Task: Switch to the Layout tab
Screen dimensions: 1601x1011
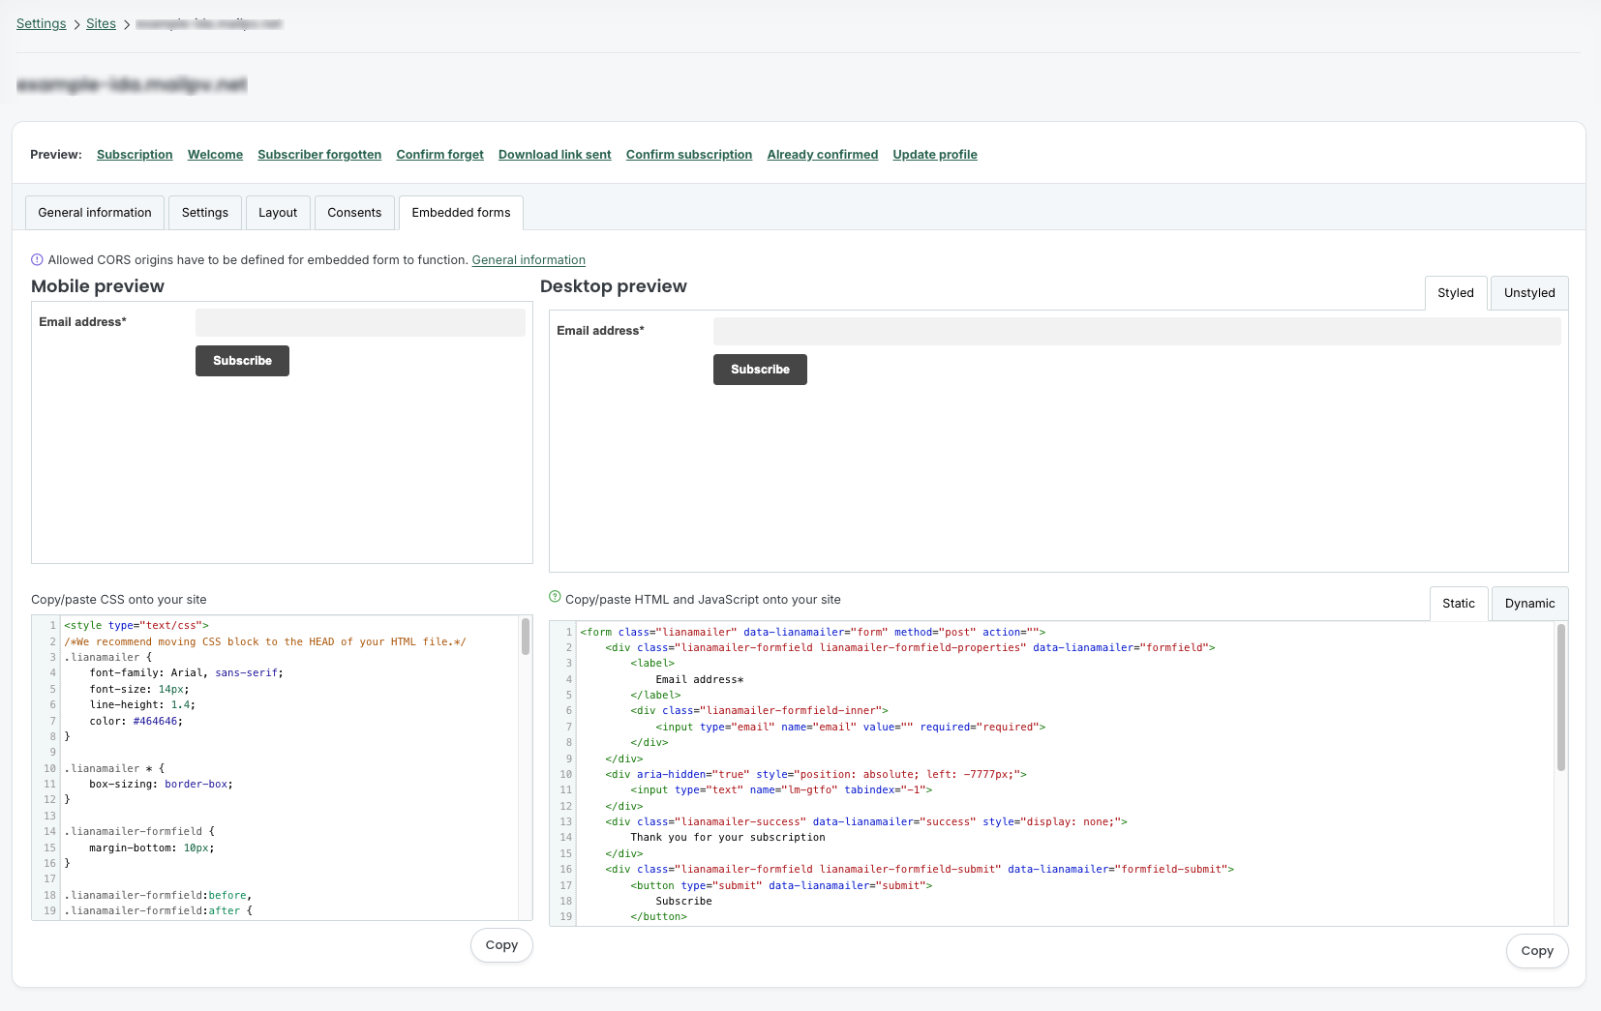Action: coord(278,213)
